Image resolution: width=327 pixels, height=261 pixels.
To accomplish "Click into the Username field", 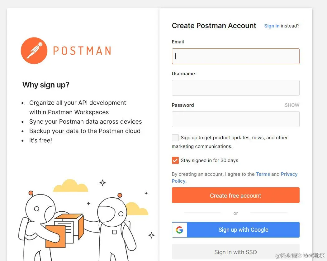I will pyautogui.click(x=236, y=88).
